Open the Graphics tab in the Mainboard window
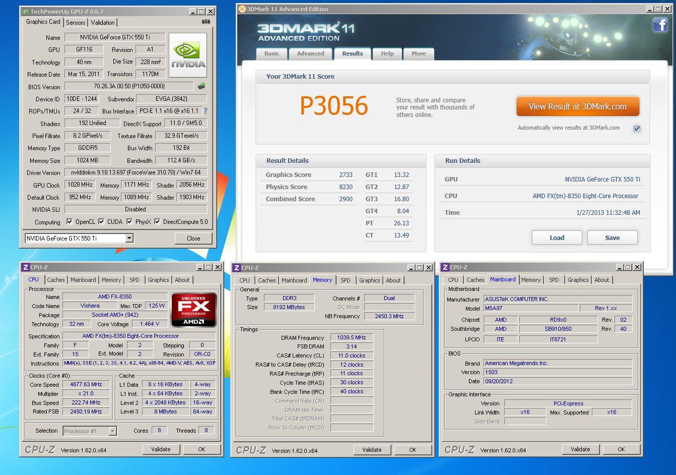The height and width of the screenshot is (475, 676). point(578,280)
